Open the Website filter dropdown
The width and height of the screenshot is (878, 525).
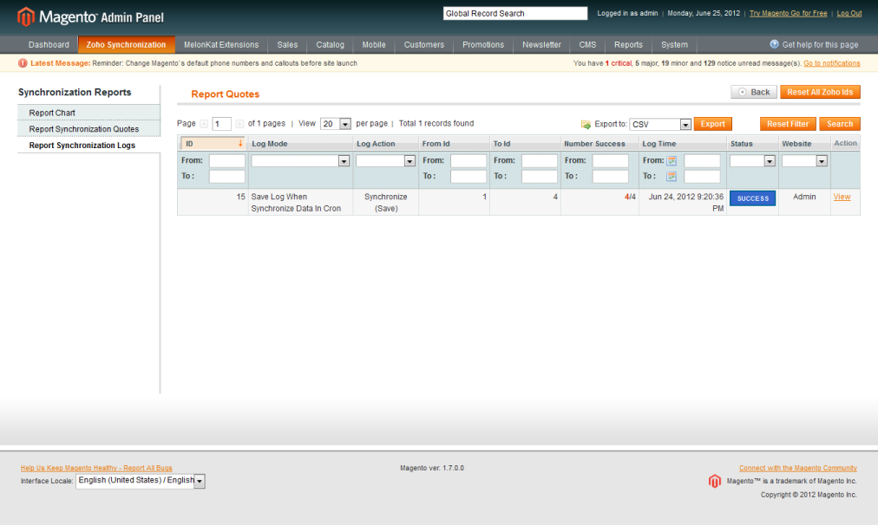804,161
